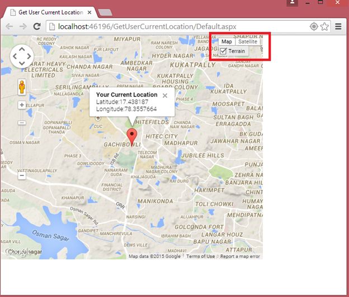349x297 pixels.
Task: Click the CHANDA NAGAR label
Action: tap(89, 67)
